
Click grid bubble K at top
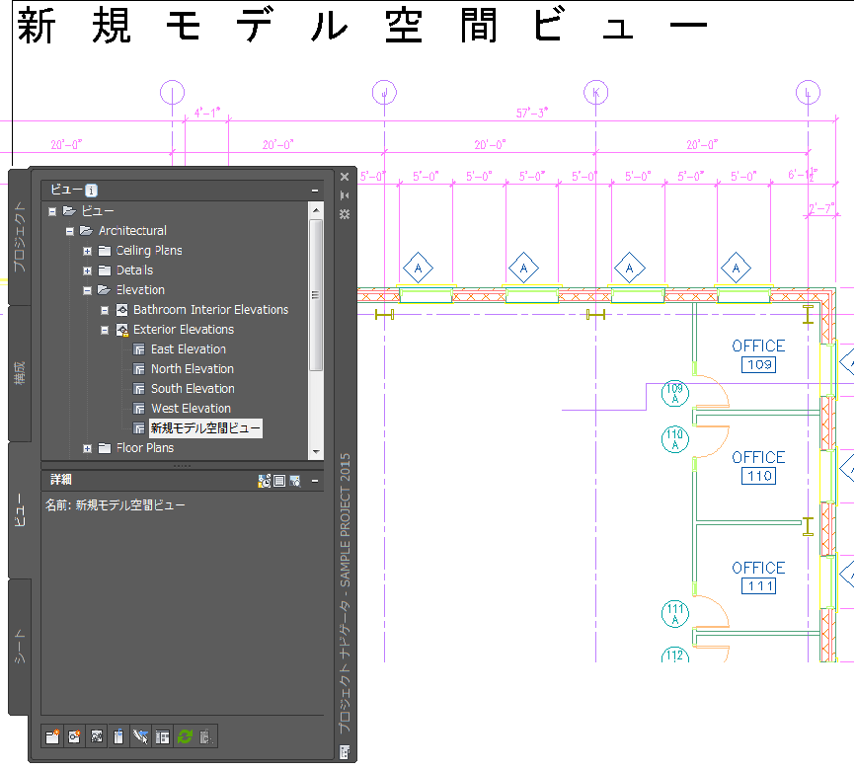(595, 92)
